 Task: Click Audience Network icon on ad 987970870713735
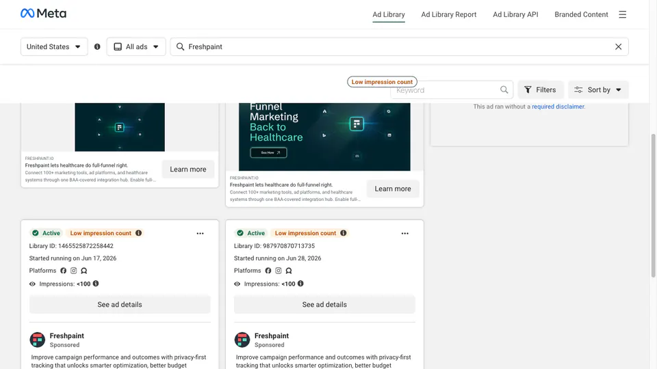coord(289,271)
